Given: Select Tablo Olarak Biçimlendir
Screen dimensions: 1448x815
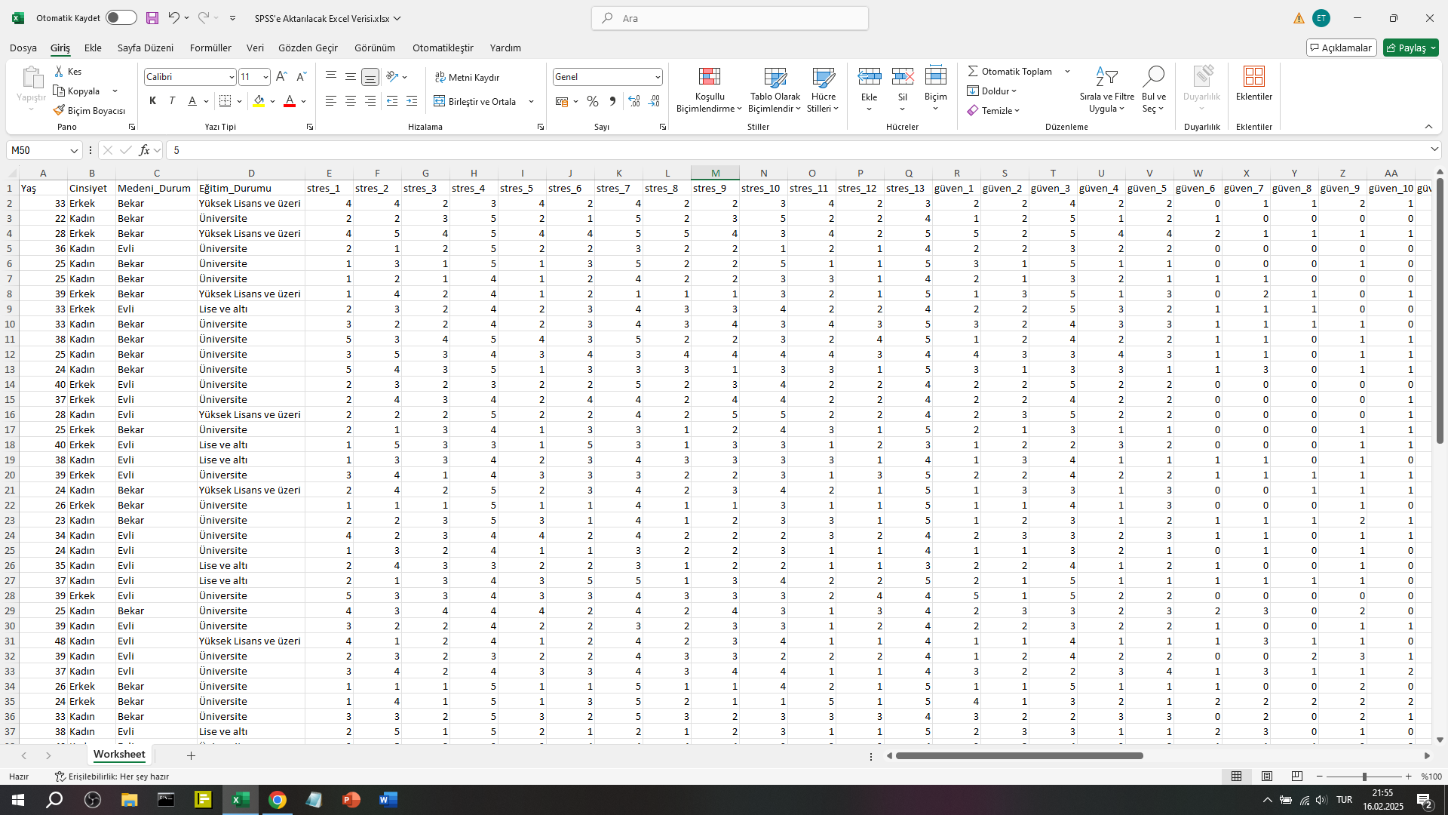Looking at the screenshot, I should (x=775, y=89).
